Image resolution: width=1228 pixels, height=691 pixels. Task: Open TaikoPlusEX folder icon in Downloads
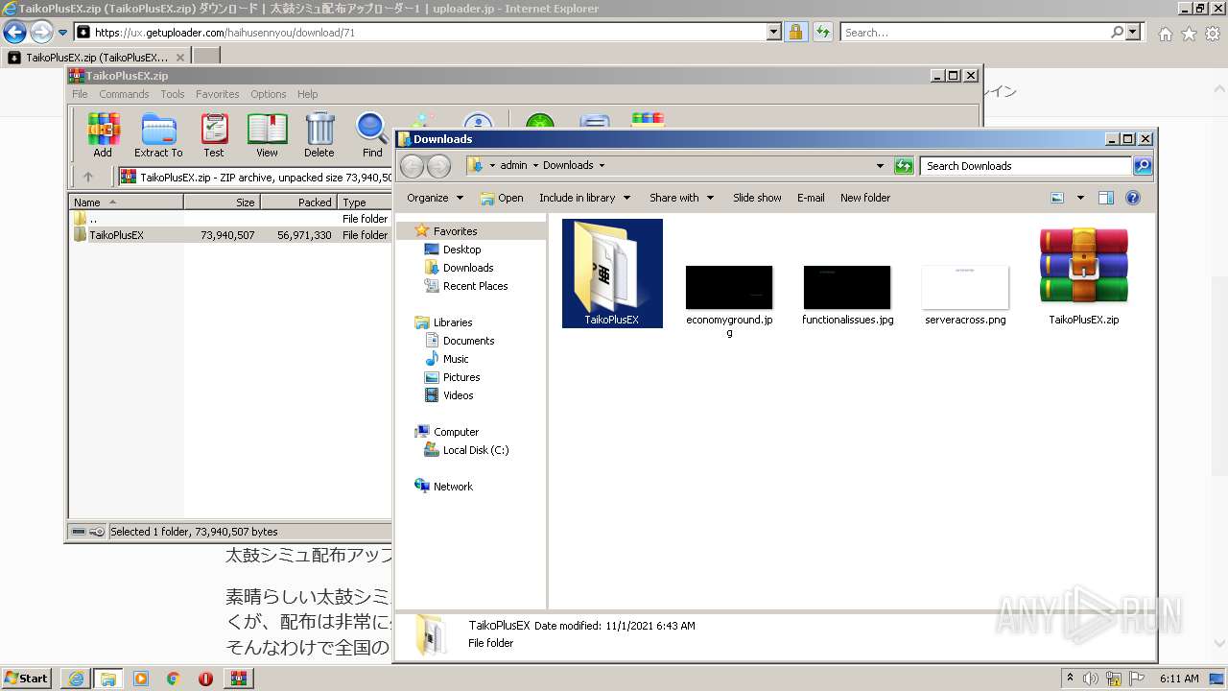(x=612, y=274)
